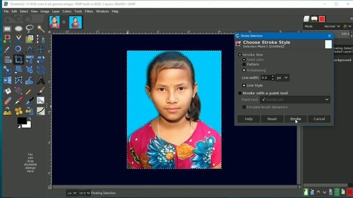
Task: Select the Pencil tool
Action: point(28,91)
